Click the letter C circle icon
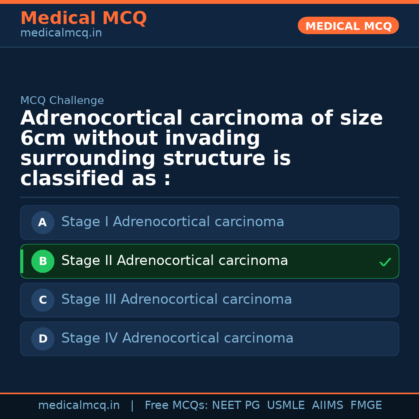This screenshot has height=419, width=419. (x=43, y=300)
